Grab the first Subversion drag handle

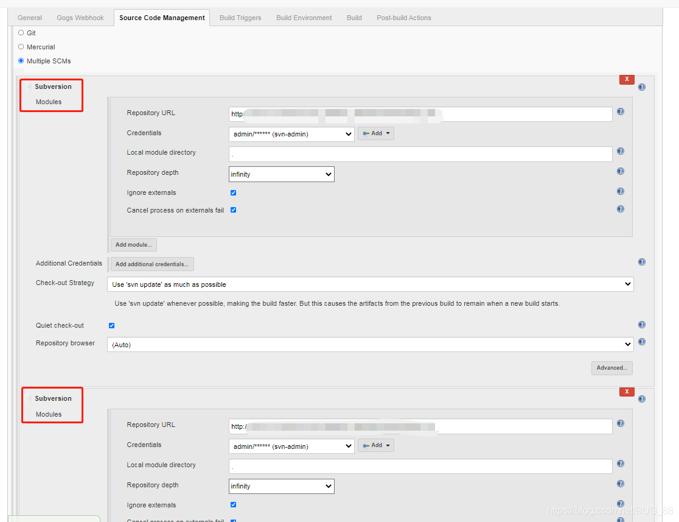tap(29, 86)
